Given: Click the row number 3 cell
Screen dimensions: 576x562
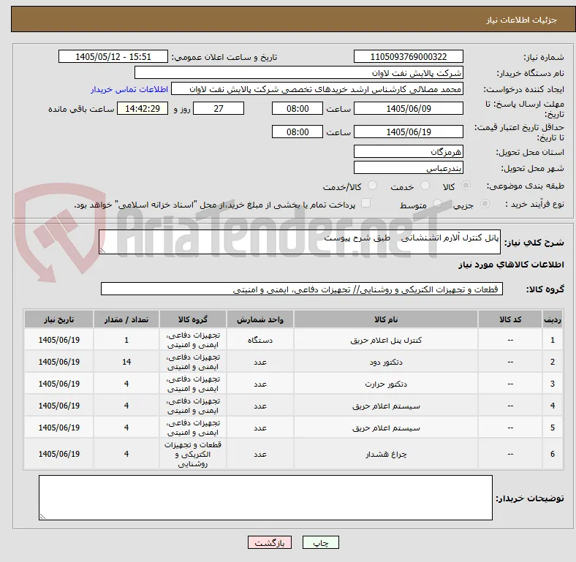Looking at the screenshot, I should [x=552, y=384].
